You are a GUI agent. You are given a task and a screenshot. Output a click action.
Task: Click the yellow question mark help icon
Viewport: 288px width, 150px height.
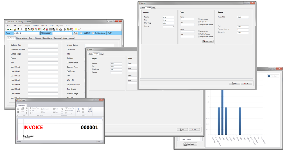(x=76, y=29)
